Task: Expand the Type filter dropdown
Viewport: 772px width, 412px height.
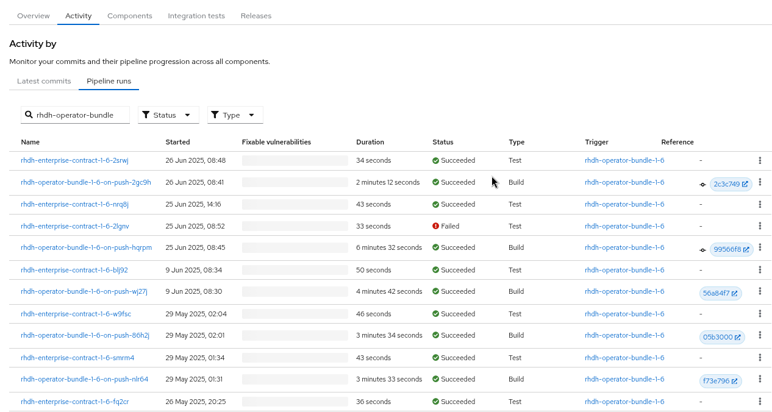Action: (x=235, y=115)
